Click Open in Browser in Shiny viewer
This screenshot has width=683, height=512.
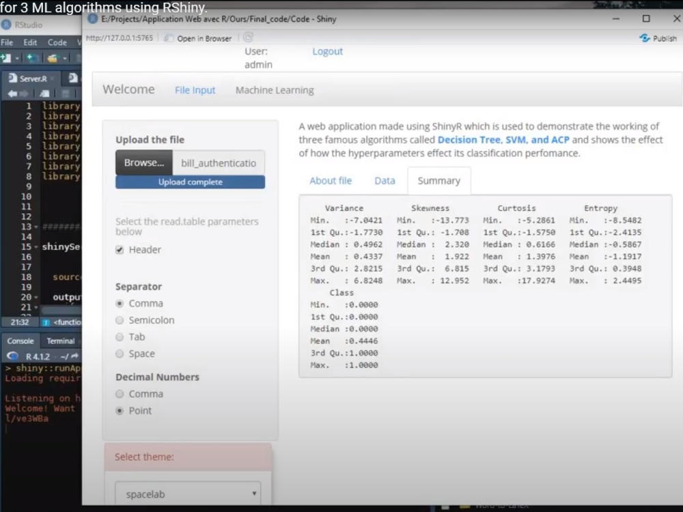click(198, 38)
